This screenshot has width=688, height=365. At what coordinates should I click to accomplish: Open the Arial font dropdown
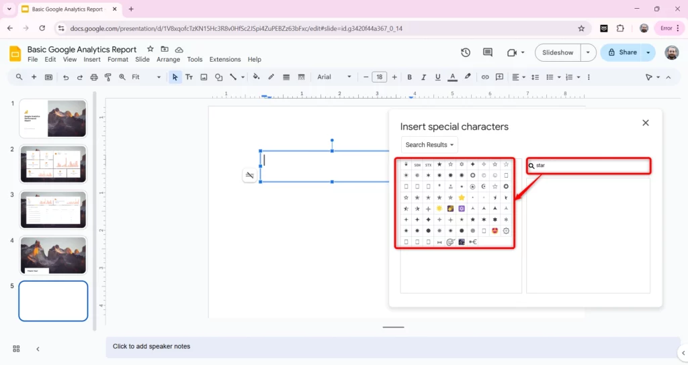(x=334, y=77)
